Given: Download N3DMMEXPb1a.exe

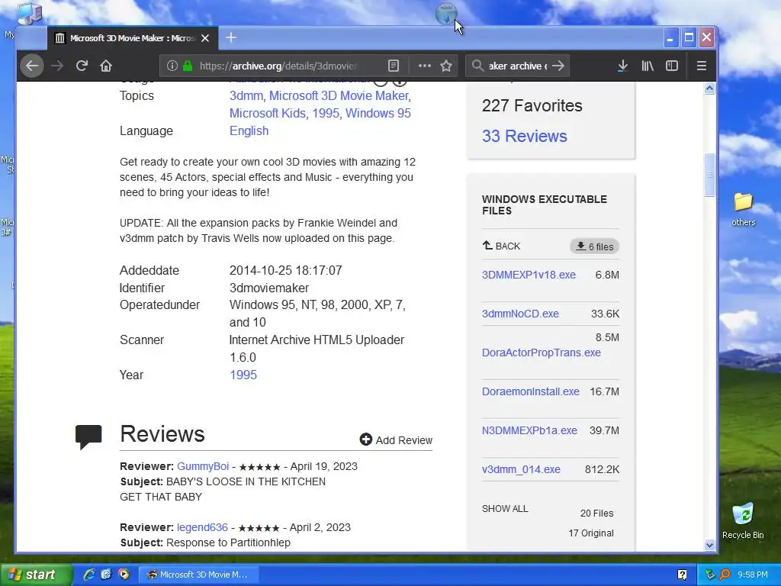Looking at the screenshot, I should click(529, 430).
